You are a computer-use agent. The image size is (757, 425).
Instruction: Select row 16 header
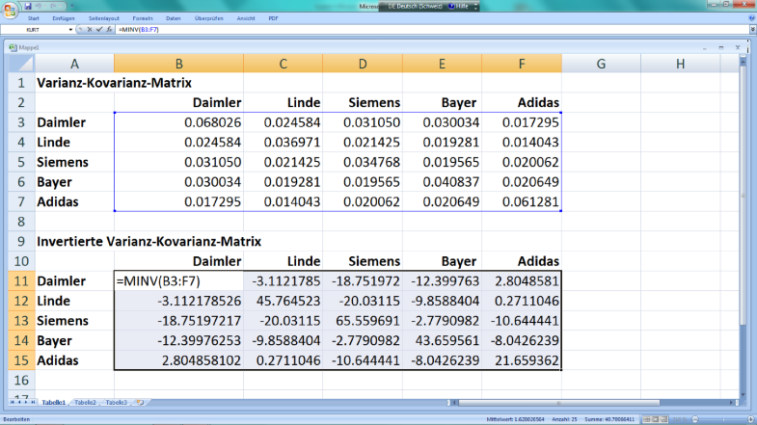21,380
